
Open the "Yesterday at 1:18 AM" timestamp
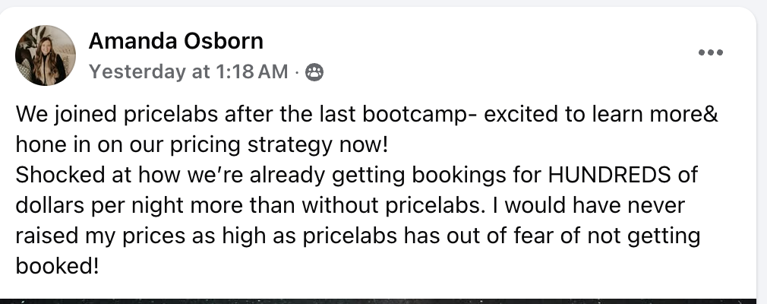(188, 72)
